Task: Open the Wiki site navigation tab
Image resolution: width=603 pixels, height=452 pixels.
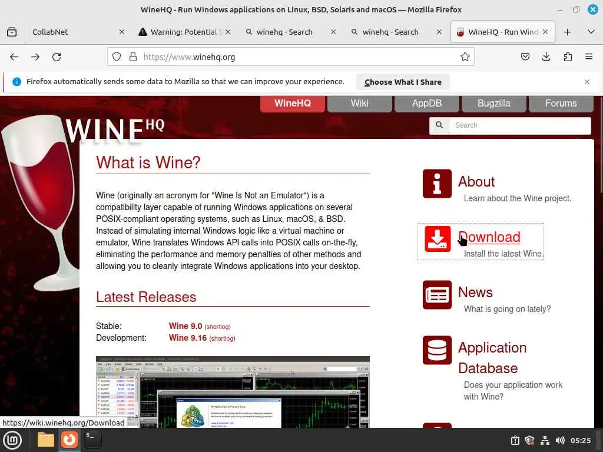Action: click(x=360, y=104)
